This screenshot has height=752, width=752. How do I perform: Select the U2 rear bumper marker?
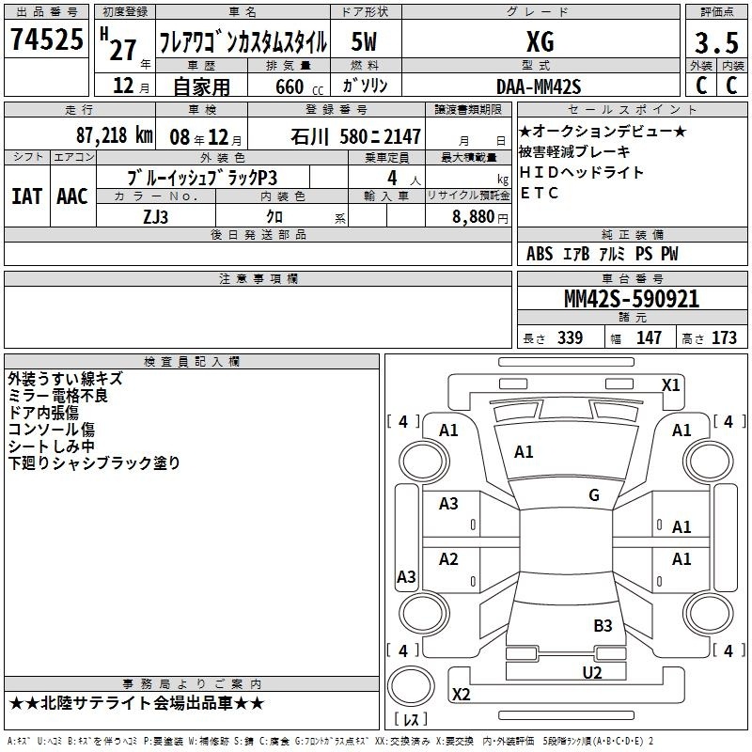(x=591, y=671)
